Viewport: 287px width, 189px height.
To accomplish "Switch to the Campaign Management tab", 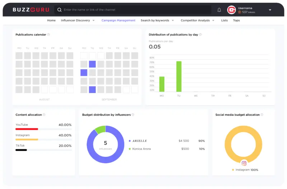I will pos(118,20).
